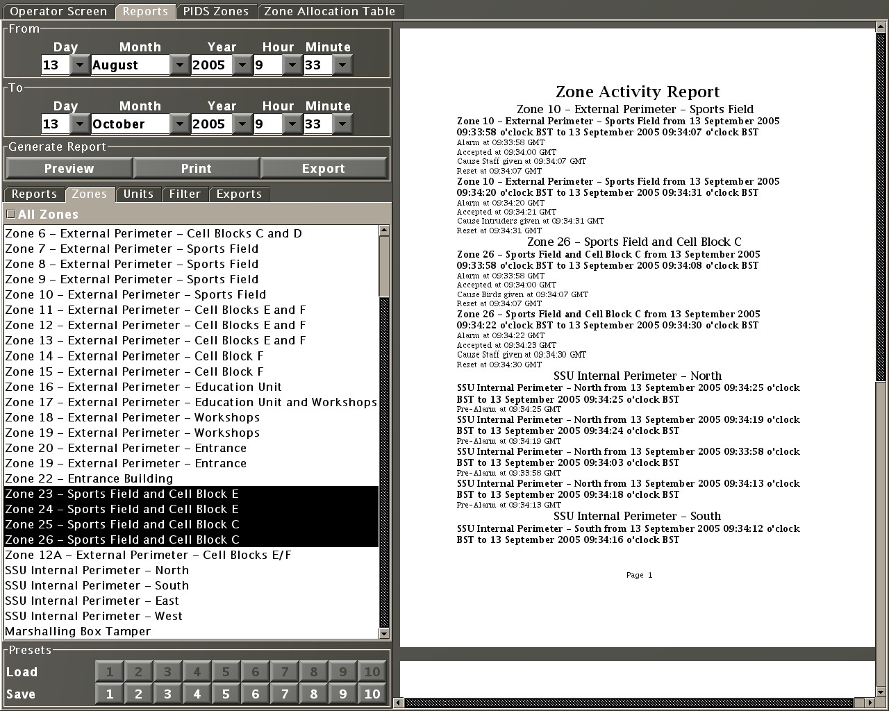Open the Exports sub-tab
This screenshot has width=889, height=711.
[x=239, y=194]
